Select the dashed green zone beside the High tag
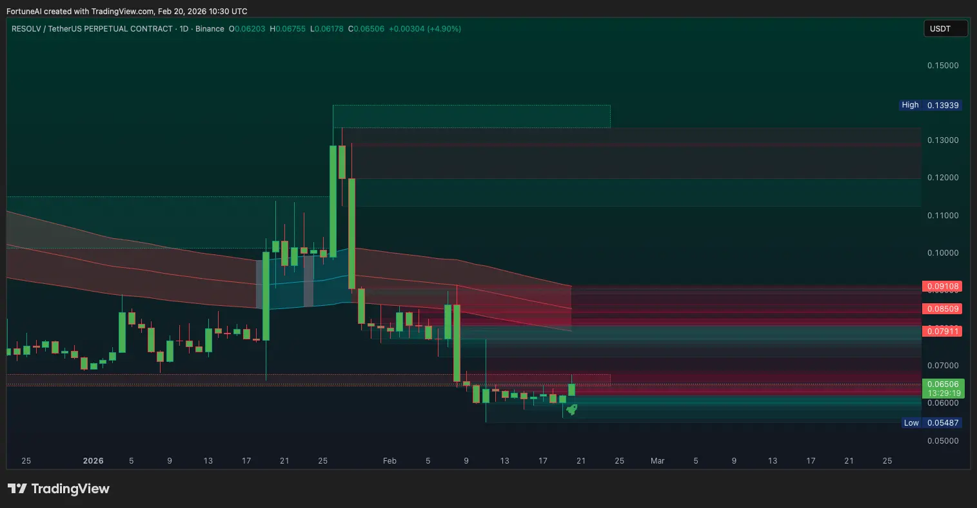The height and width of the screenshot is (508, 977). point(471,117)
